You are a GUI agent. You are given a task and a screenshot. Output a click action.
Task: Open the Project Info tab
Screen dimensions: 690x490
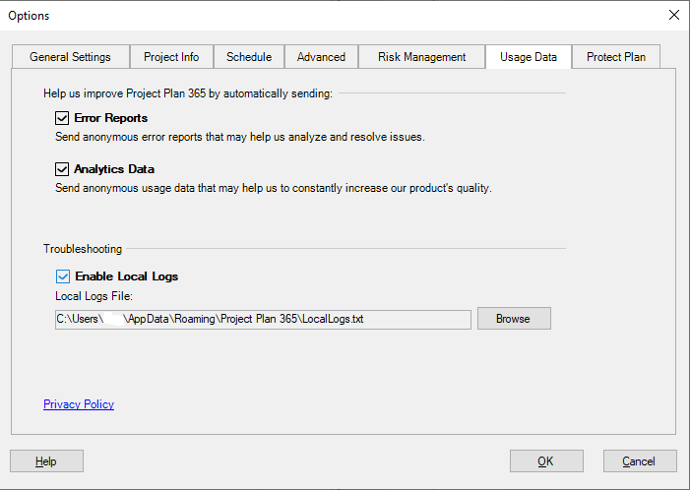click(x=171, y=57)
